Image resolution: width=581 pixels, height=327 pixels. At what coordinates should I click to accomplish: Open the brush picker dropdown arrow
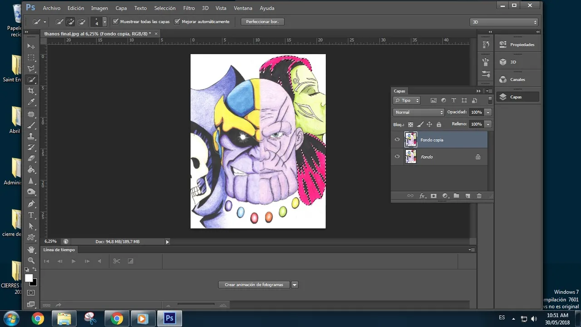coord(105,21)
